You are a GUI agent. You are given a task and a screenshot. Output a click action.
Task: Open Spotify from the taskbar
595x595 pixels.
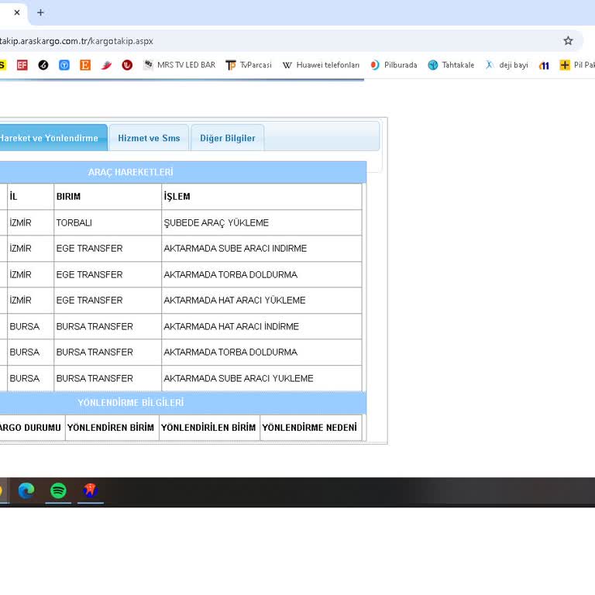coord(58,490)
